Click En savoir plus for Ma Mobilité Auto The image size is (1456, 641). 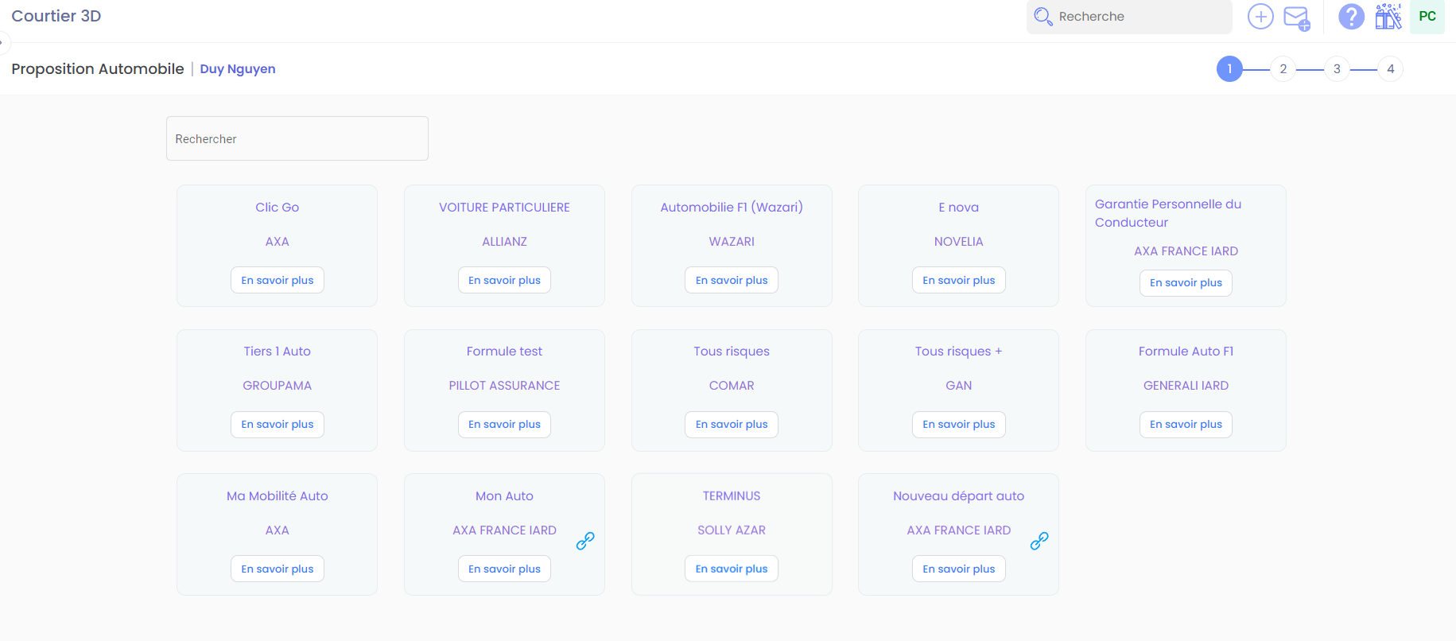(x=278, y=569)
